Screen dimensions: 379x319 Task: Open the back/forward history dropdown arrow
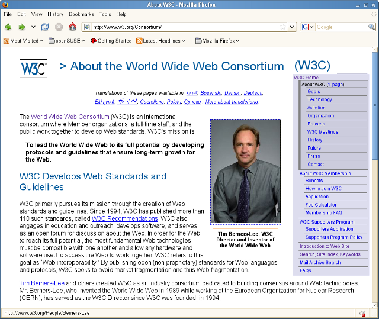(x=33, y=27)
